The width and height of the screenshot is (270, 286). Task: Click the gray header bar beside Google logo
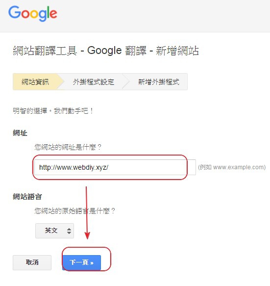tap(164, 16)
